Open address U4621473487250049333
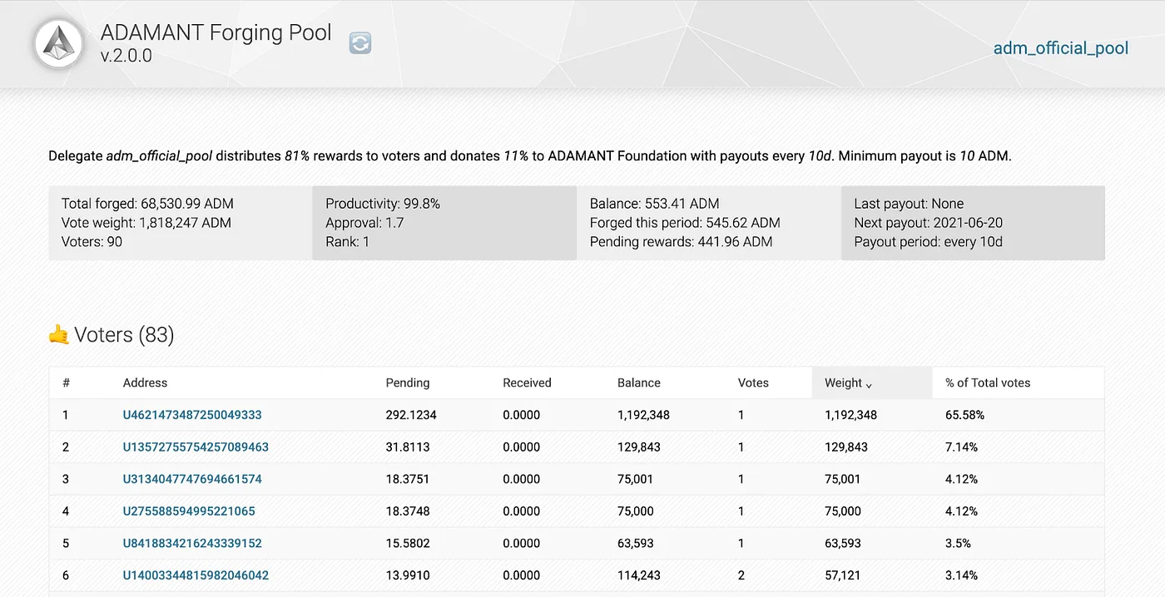This screenshot has height=597, width=1165. coord(192,415)
